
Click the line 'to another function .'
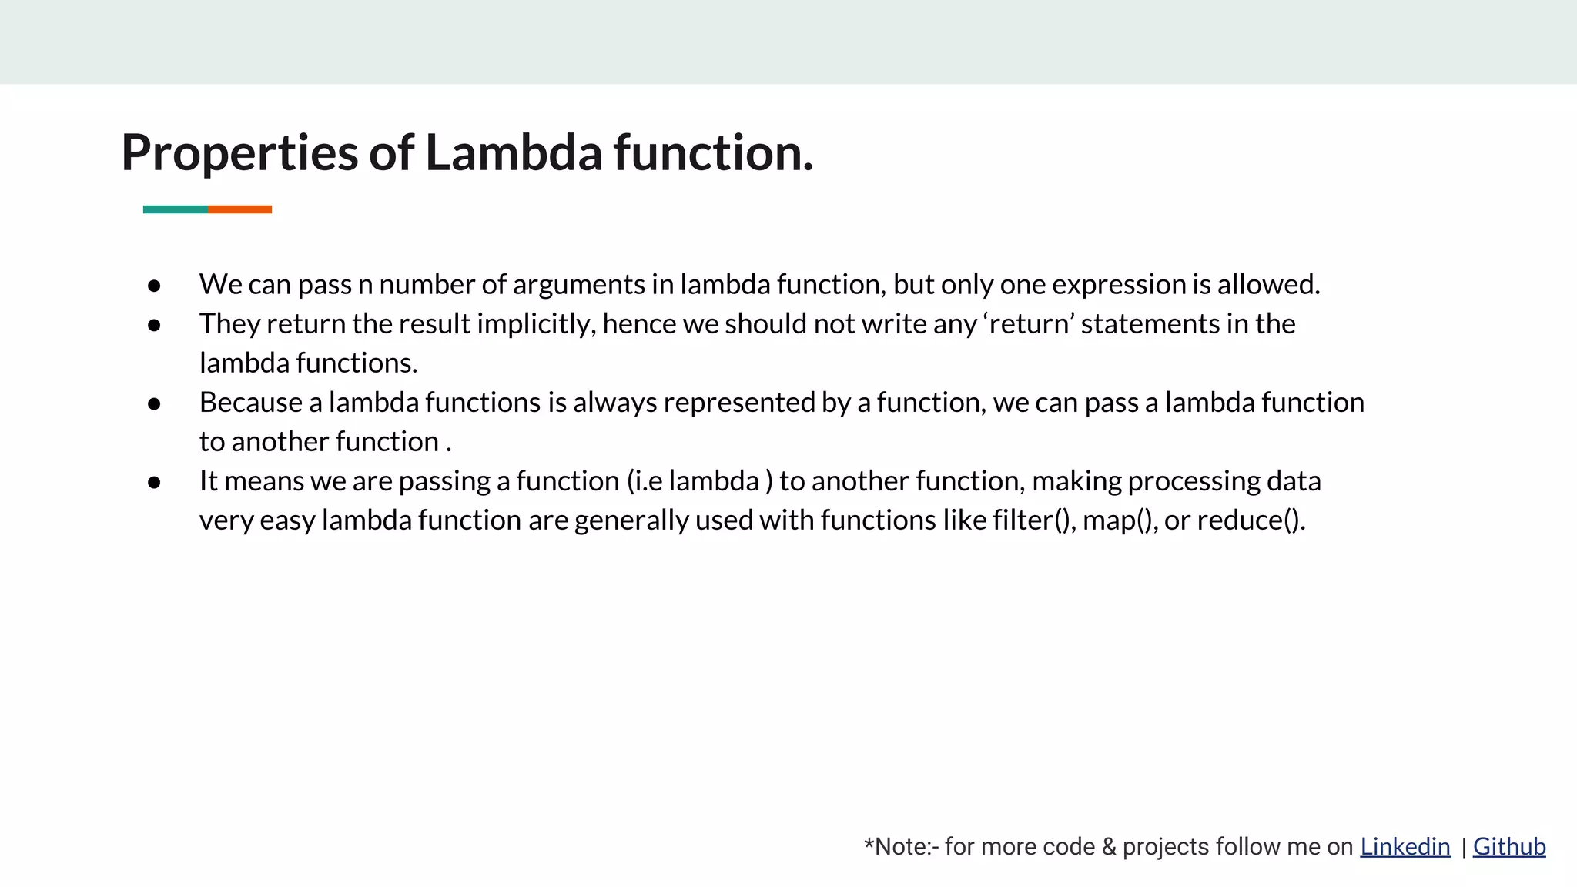point(325,442)
